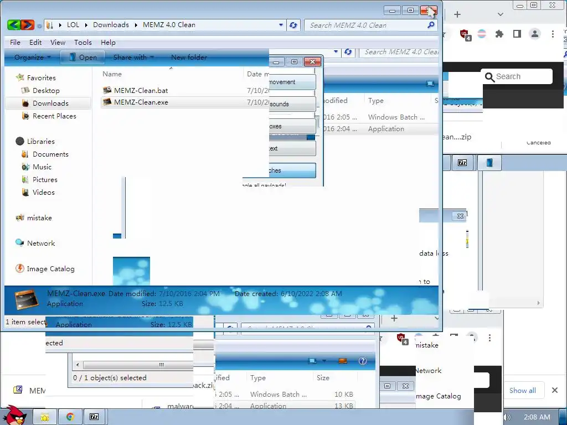Click the Help question mark in lower Explorer
The height and width of the screenshot is (425, 567).
click(x=362, y=361)
